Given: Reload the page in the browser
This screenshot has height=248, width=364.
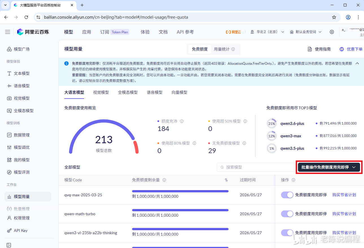Looking at the screenshot, I should click(26, 17).
